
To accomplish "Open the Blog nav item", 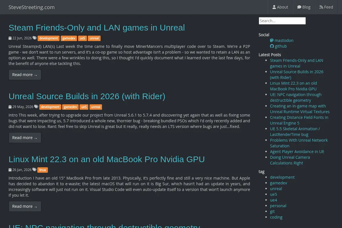I will tap(304, 7).
